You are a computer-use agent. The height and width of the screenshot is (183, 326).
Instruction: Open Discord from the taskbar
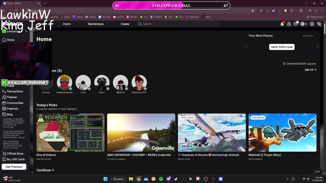point(168,179)
